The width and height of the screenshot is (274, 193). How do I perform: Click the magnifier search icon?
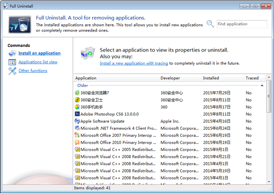pos(210,24)
